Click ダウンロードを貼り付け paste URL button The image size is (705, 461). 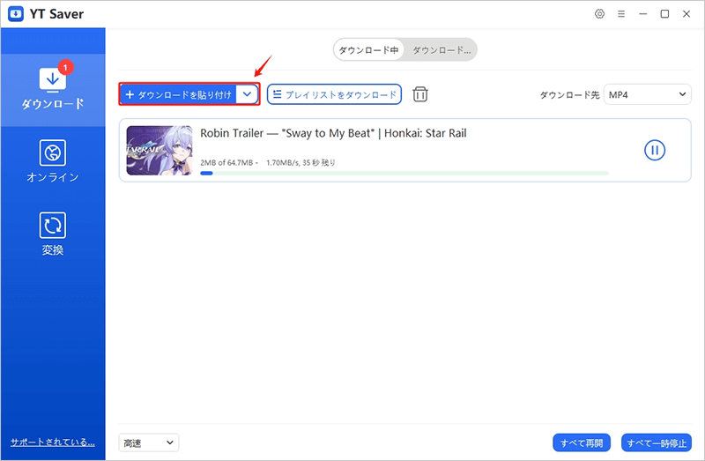click(x=178, y=94)
